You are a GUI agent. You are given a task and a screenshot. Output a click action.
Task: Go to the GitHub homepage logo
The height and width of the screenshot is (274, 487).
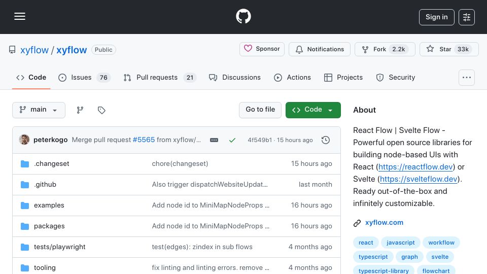pos(243,16)
